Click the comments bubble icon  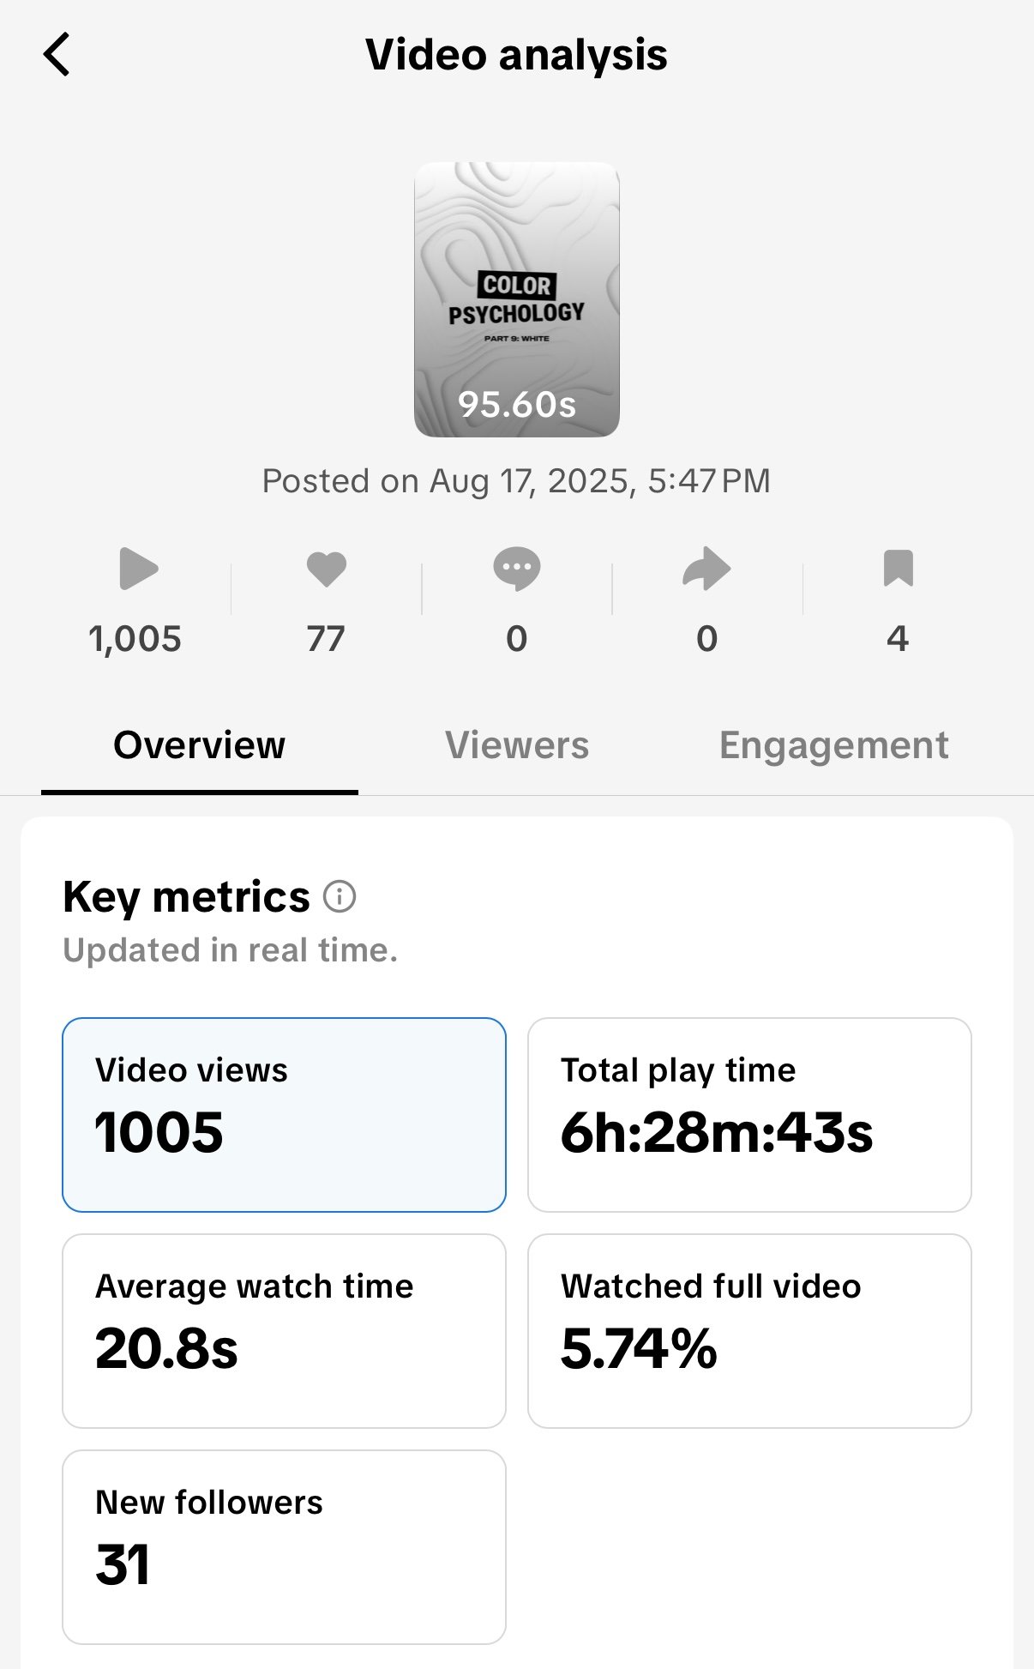[x=516, y=569]
